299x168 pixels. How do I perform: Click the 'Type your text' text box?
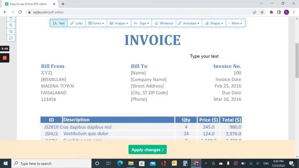pos(204,56)
